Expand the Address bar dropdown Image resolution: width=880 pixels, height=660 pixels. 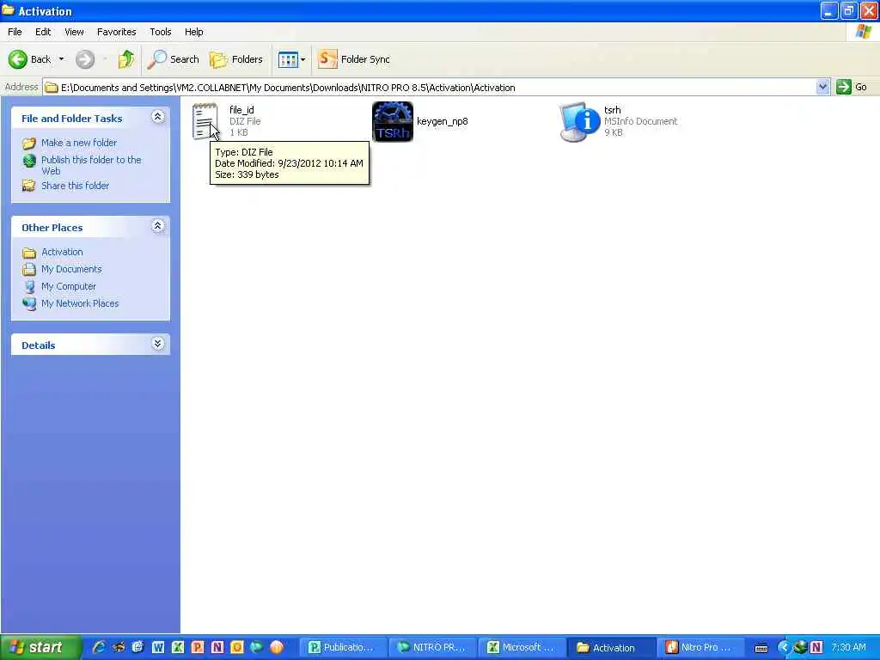pyautogui.click(x=822, y=87)
